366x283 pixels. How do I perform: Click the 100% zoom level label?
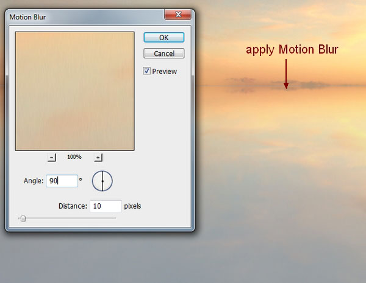(x=74, y=157)
